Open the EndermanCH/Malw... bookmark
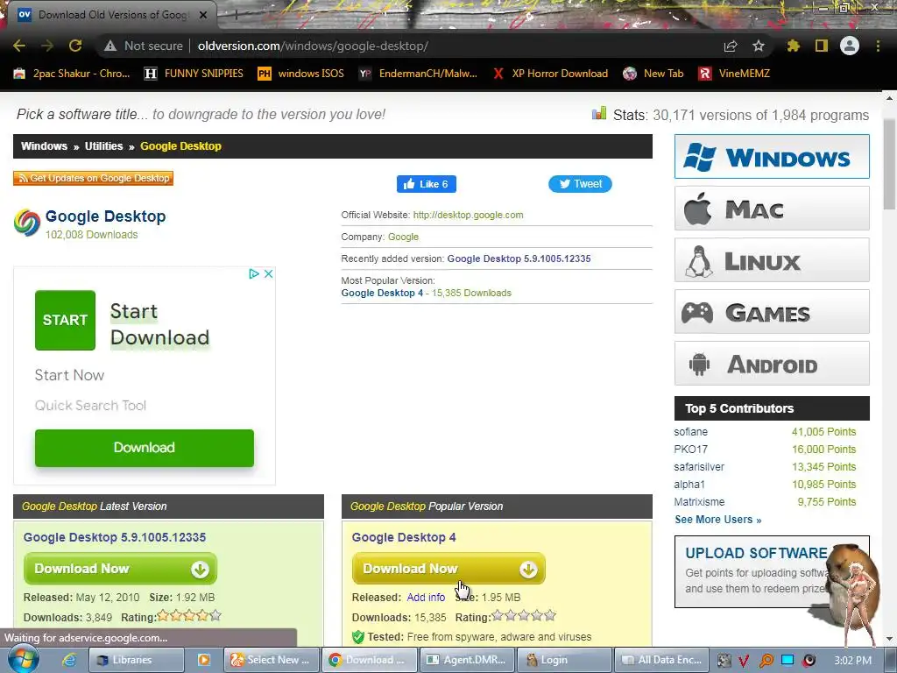The image size is (897, 673). (418, 74)
